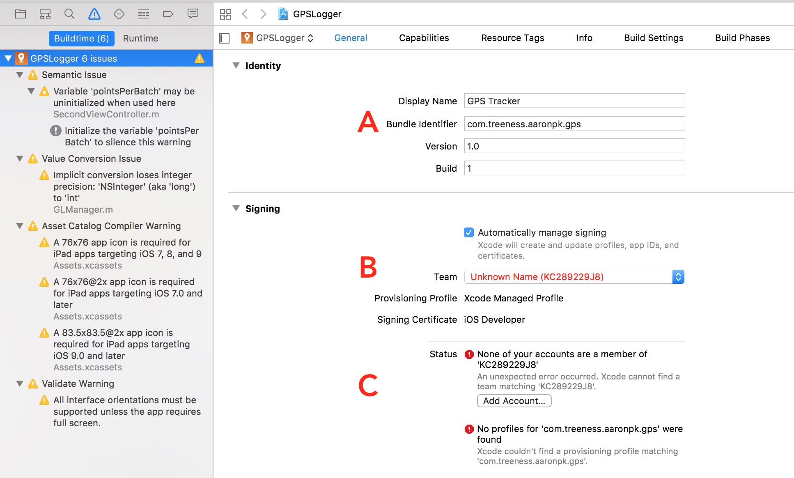Screen dimensions: 794x478
Task: Click the red error icon beside No profiles
Action: coord(469,429)
